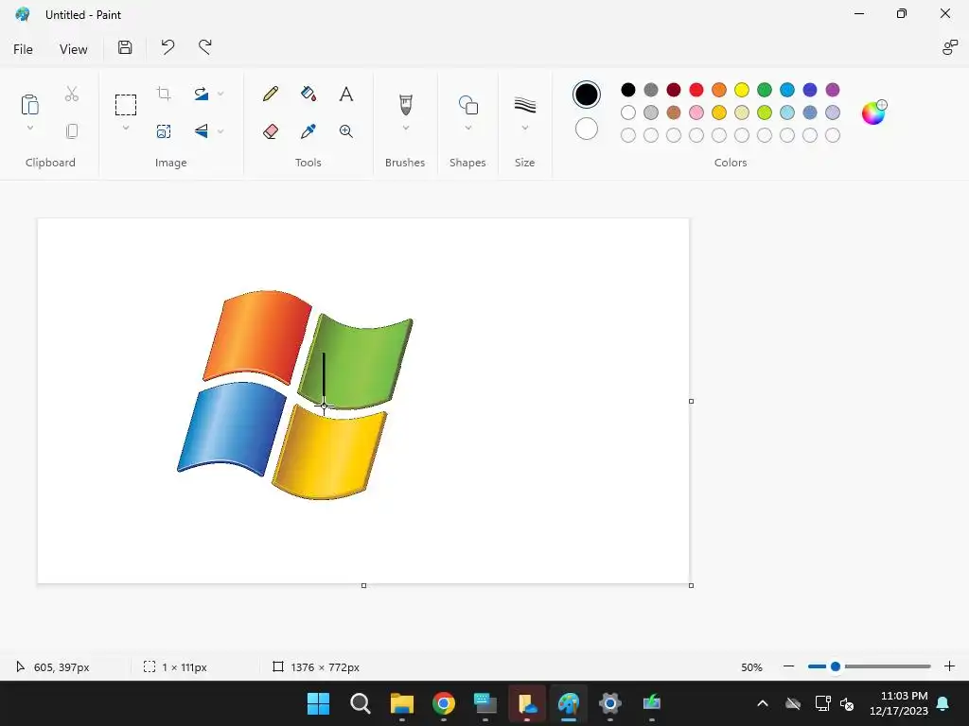
Task: Pick the pink color swatch
Action: (x=696, y=112)
